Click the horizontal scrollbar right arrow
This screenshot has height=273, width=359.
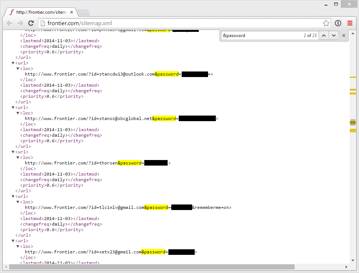tap(346, 267)
